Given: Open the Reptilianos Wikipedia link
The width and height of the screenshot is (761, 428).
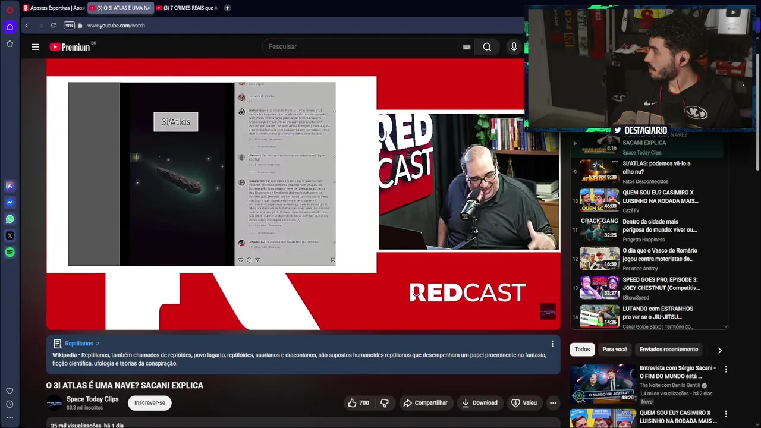Looking at the screenshot, I should click(x=82, y=344).
